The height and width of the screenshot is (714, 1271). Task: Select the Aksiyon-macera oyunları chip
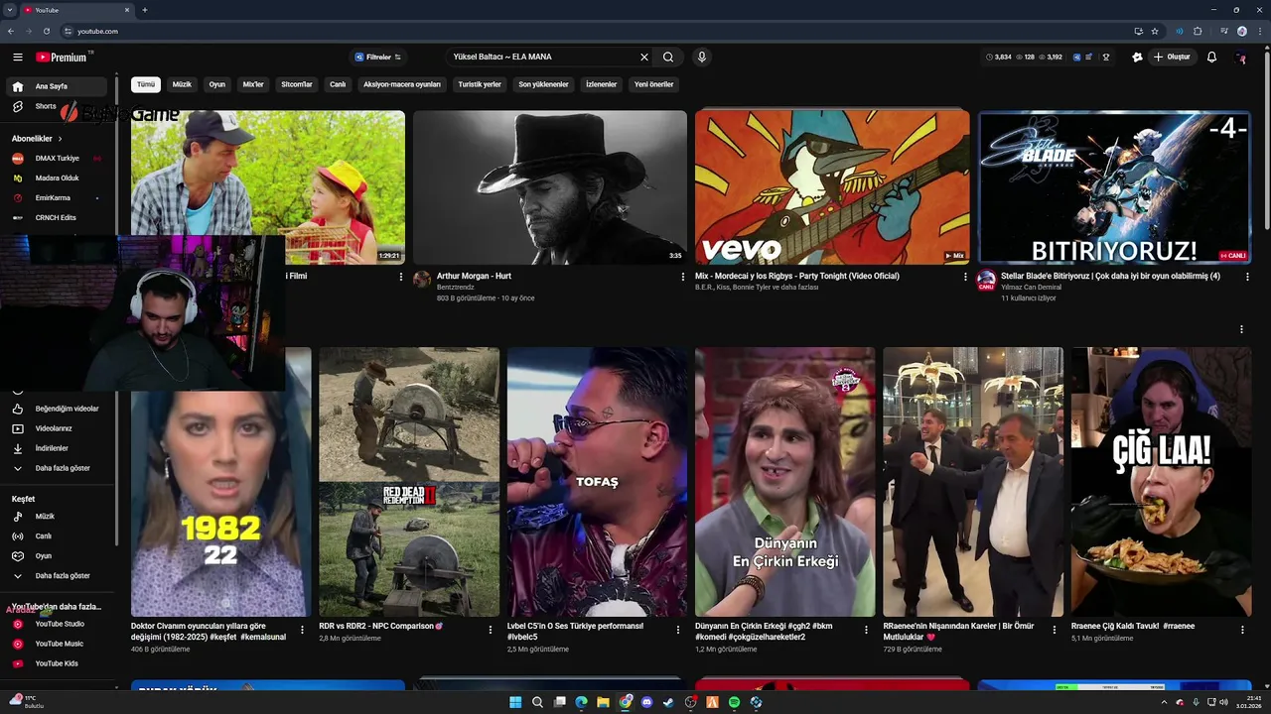click(x=402, y=84)
